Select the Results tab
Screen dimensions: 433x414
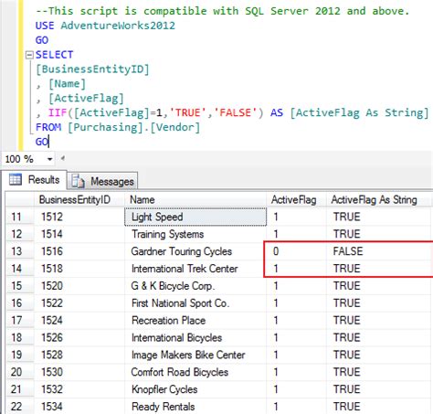pos(34,180)
